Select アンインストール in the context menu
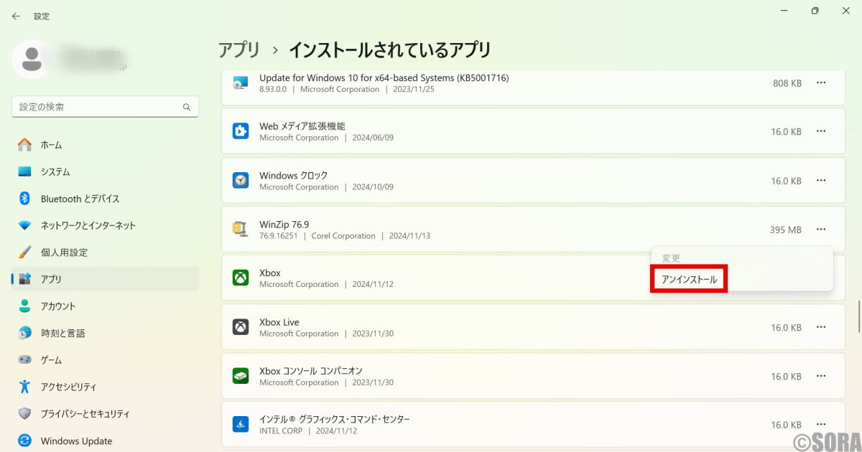This screenshot has height=452, width=862. pyautogui.click(x=688, y=279)
